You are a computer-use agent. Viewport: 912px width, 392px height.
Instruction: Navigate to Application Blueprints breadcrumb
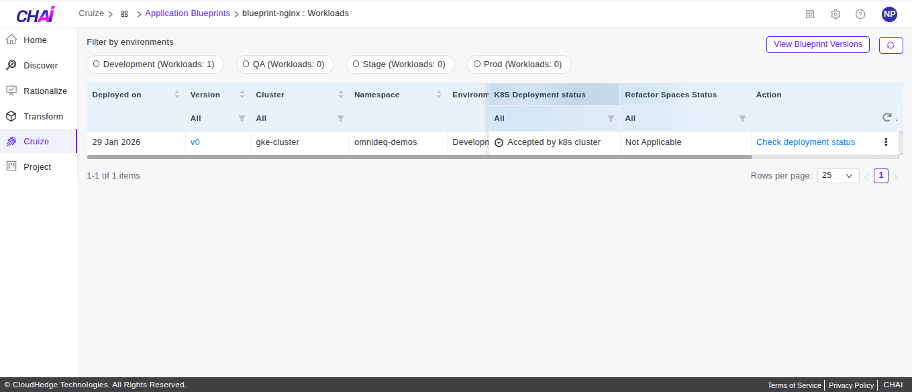(x=187, y=13)
